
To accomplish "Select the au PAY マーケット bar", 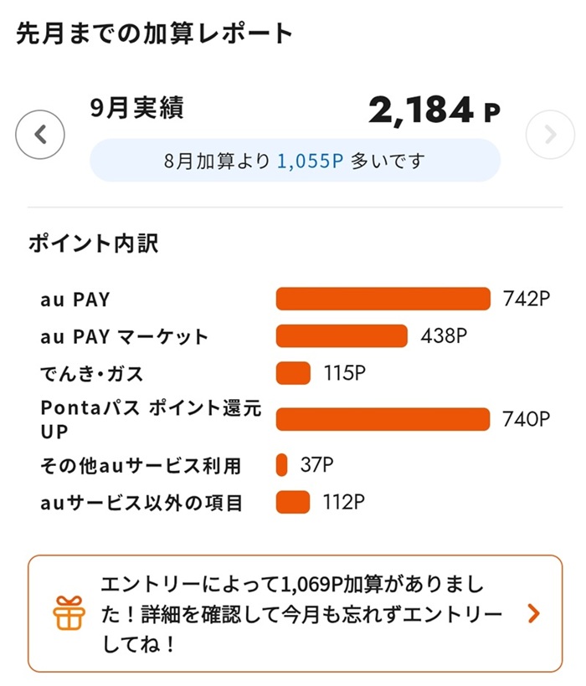I will click(x=342, y=336).
